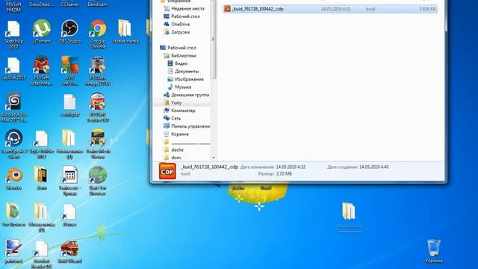Image resolution: width=478 pixels, height=269 pixels.
Task: Click the modified date 14.05.2019 4:32 in file row
Action: point(335,9)
